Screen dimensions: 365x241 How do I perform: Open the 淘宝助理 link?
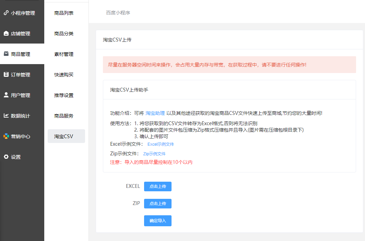click(x=155, y=113)
